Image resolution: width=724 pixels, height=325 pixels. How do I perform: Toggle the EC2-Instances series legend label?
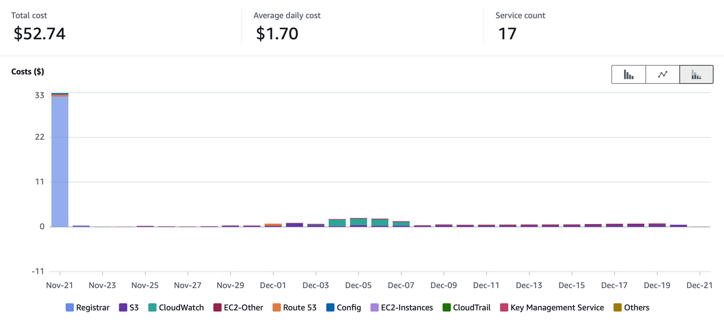point(407,308)
